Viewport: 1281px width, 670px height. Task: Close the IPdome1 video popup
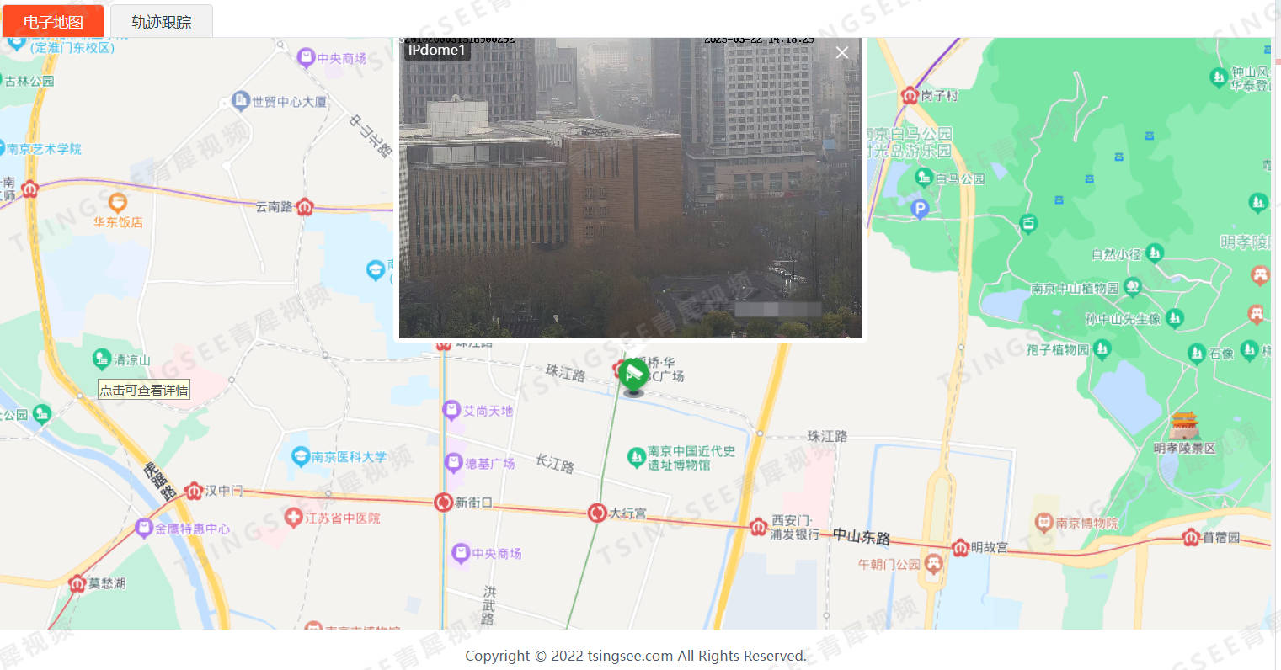click(x=841, y=52)
